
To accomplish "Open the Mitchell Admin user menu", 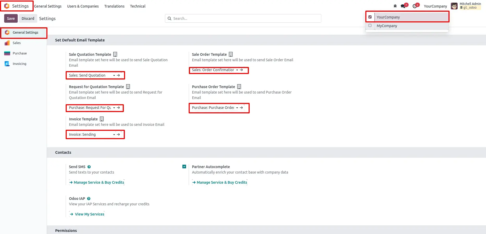I will point(466,6).
